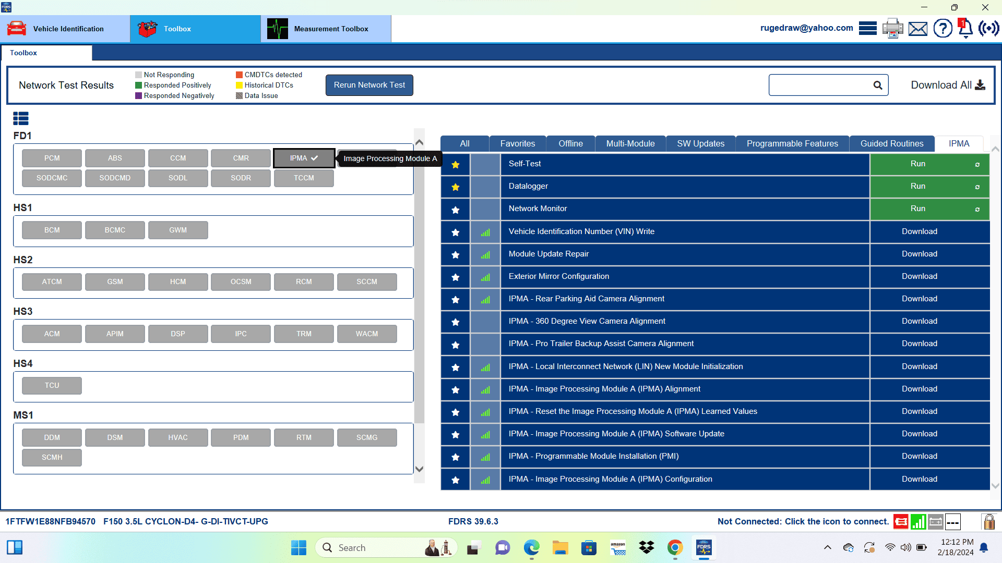1002x563 pixels.
Task: Switch to the Favorites tab
Action: click(517, 144)
